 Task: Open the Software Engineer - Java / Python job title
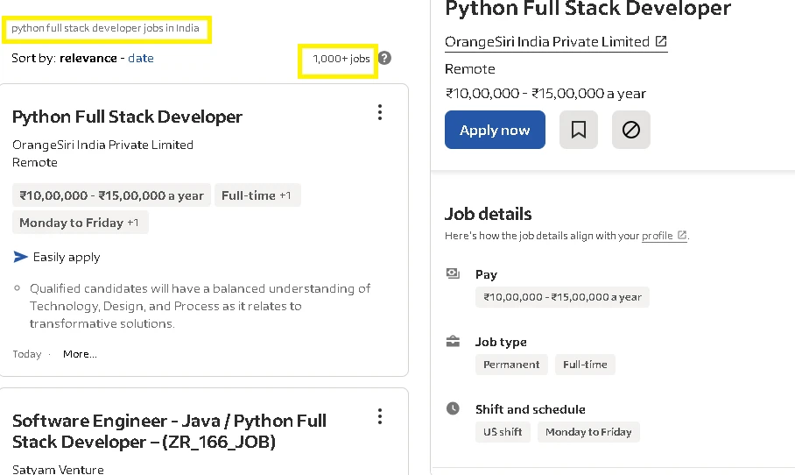(169, 431)
